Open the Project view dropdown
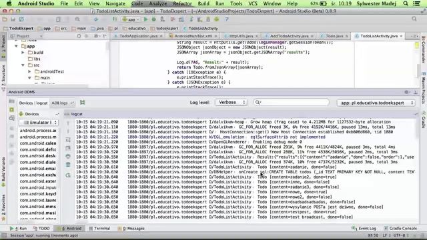Image resolution: width=427 pixels, height=240 pixels. (26, 36)
